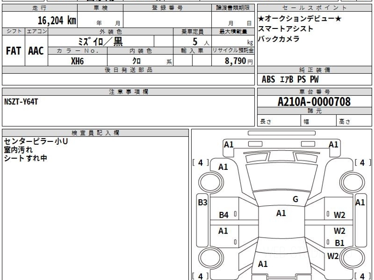This screenshot has height=280, width=374.
Task: Click the G mark on the windshield
Action: click(295, 199)
